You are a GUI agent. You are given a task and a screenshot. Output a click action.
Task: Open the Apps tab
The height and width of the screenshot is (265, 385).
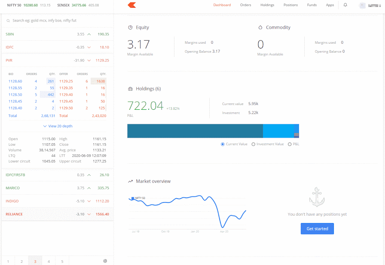point(330,5)
